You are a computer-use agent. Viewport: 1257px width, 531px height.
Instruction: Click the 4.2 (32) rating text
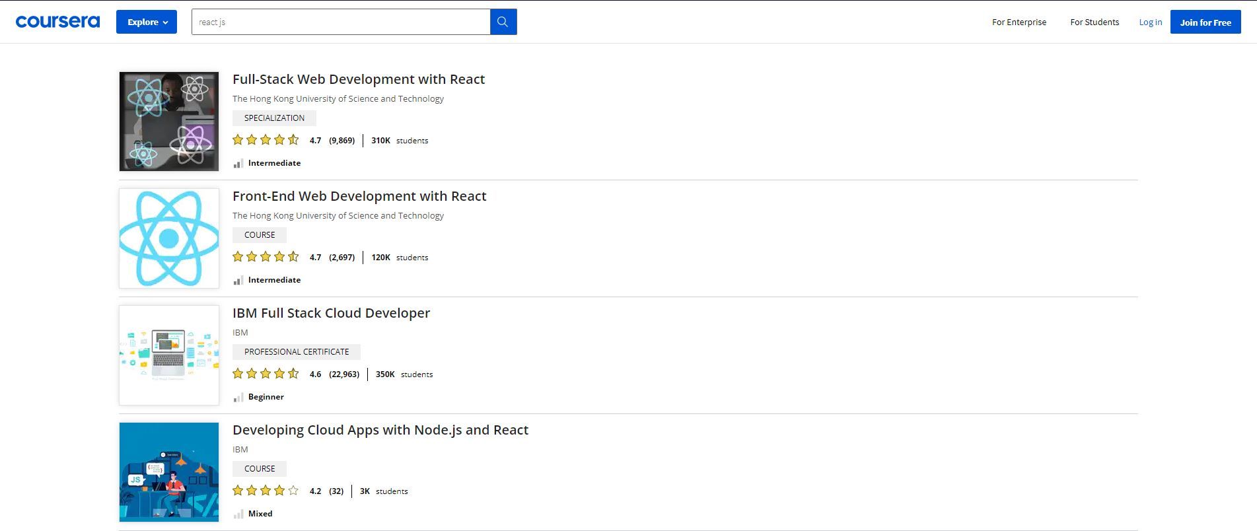(x=326, y=491)
